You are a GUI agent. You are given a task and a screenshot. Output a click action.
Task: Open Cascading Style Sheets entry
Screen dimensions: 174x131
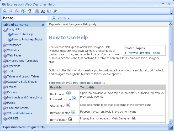22,82
